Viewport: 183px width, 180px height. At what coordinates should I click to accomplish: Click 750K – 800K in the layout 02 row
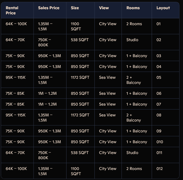pos(44,42)
